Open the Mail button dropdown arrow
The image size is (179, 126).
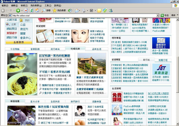pyautogui.click(x=79, y=11)
